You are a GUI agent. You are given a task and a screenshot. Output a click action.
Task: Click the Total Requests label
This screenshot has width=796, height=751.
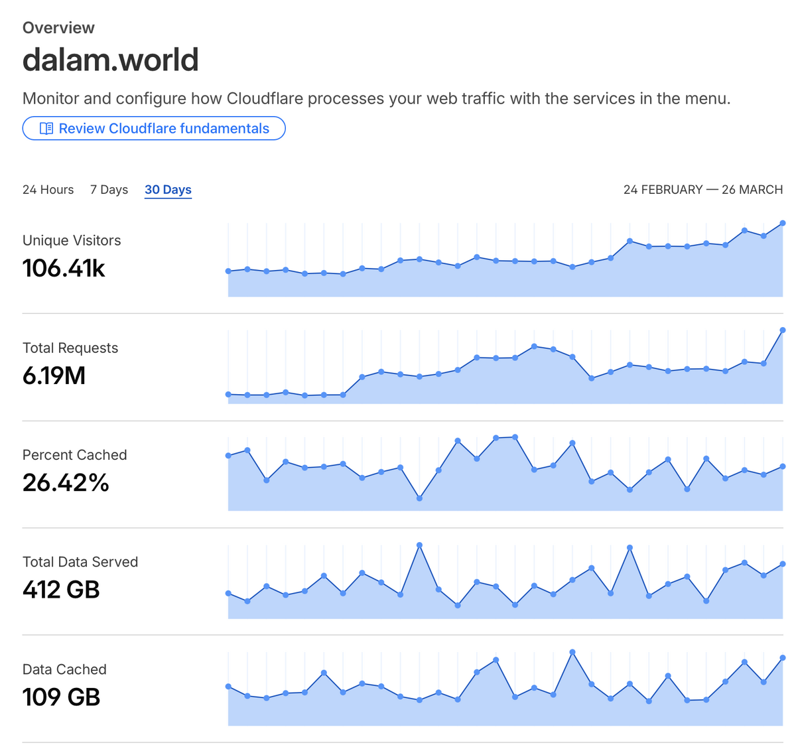coord(70,348)
